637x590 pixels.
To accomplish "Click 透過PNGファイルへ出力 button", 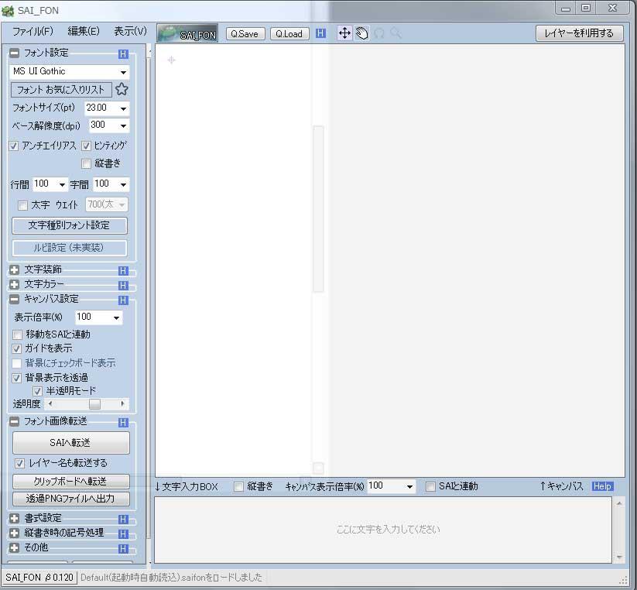I will (70, 498).
